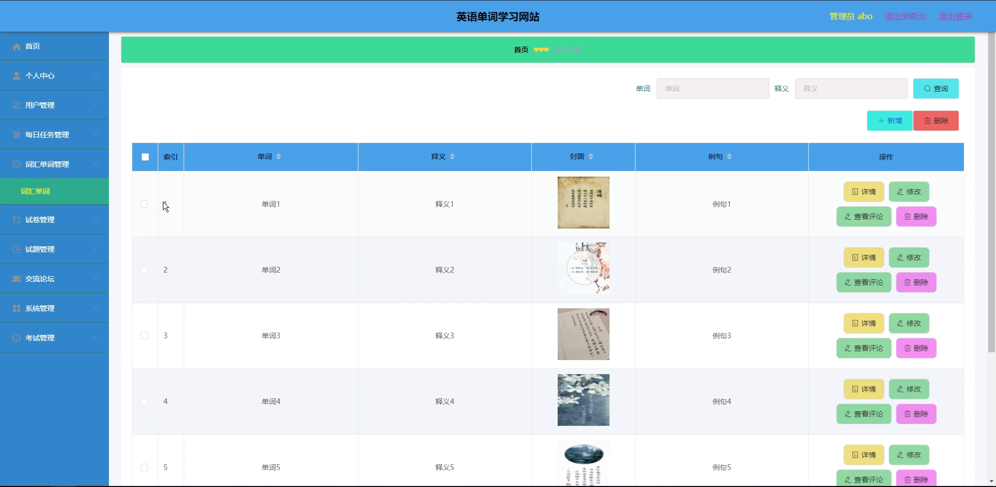
Task: Open the 系统管理 menu
Action: point(54,308)
